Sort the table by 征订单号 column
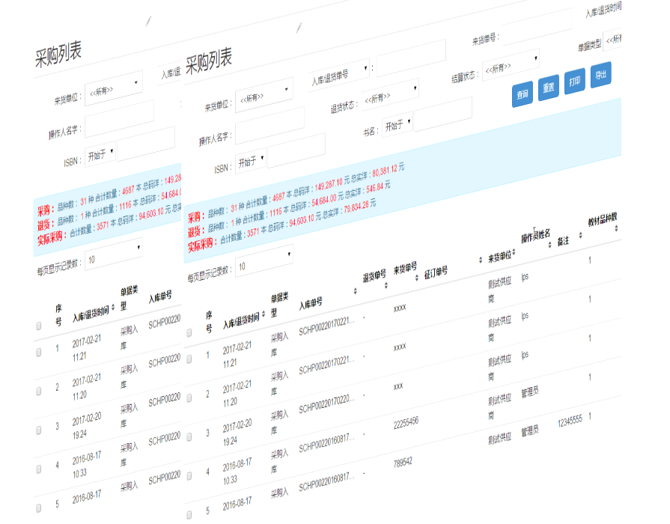Screen dimensions: 670x524 tap(480, 260)
